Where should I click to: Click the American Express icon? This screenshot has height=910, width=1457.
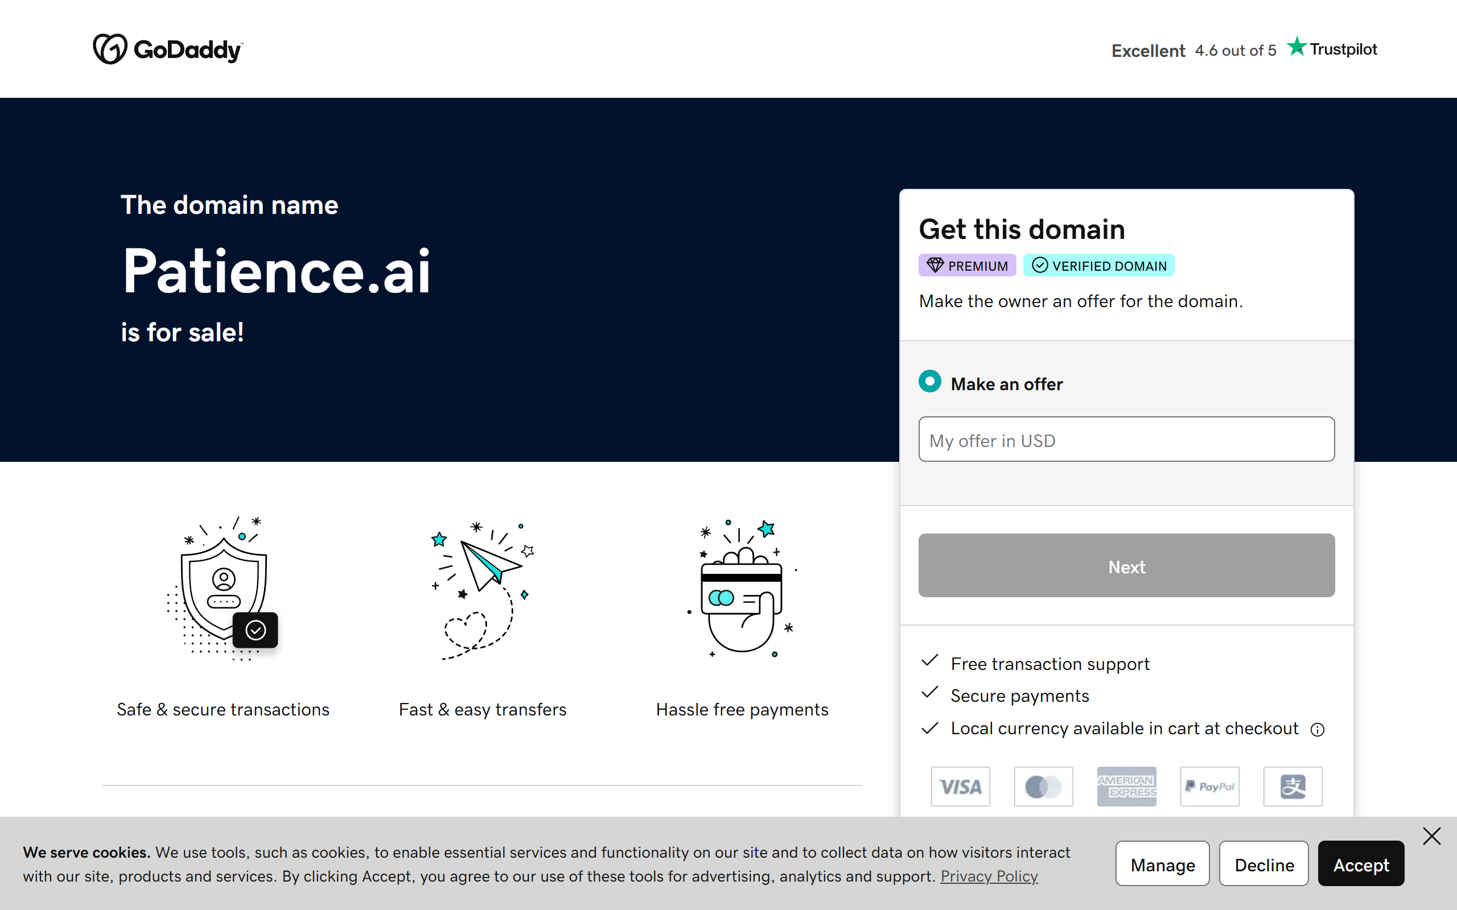(1126, 786)
